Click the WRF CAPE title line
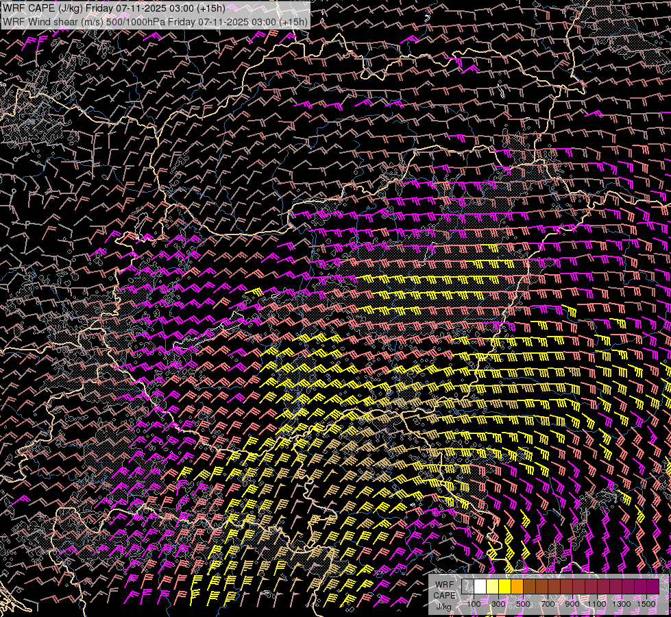 pos(113,8)
